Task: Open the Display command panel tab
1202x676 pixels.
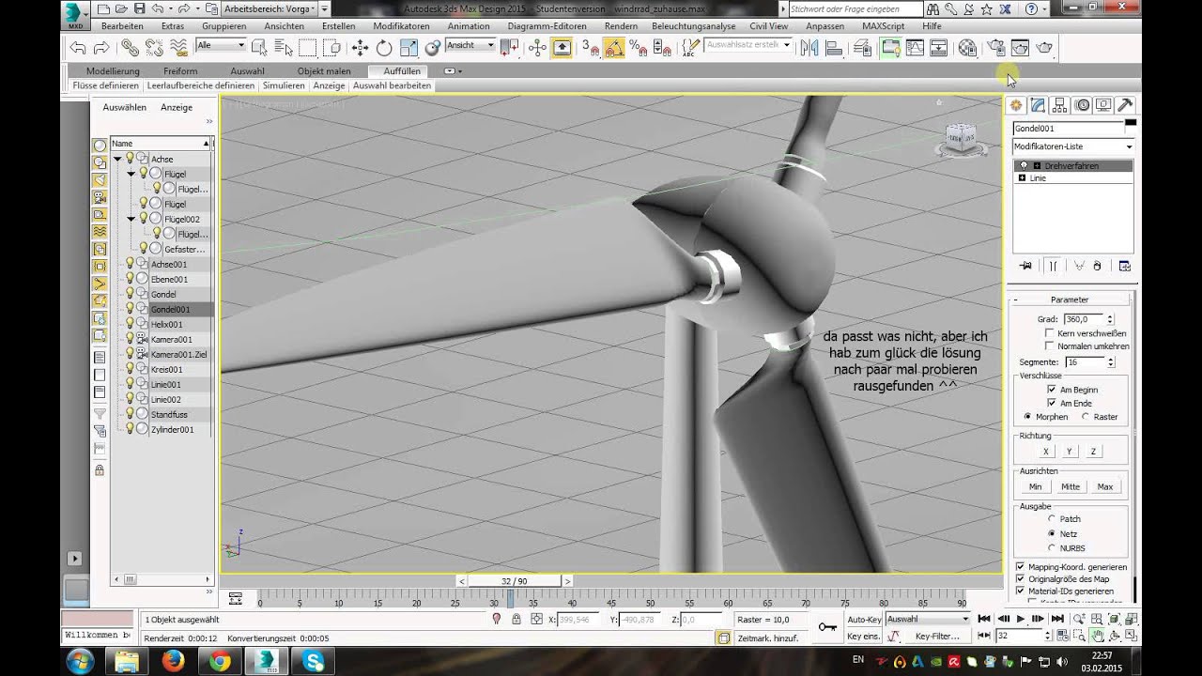Action: click(1103, 105)
